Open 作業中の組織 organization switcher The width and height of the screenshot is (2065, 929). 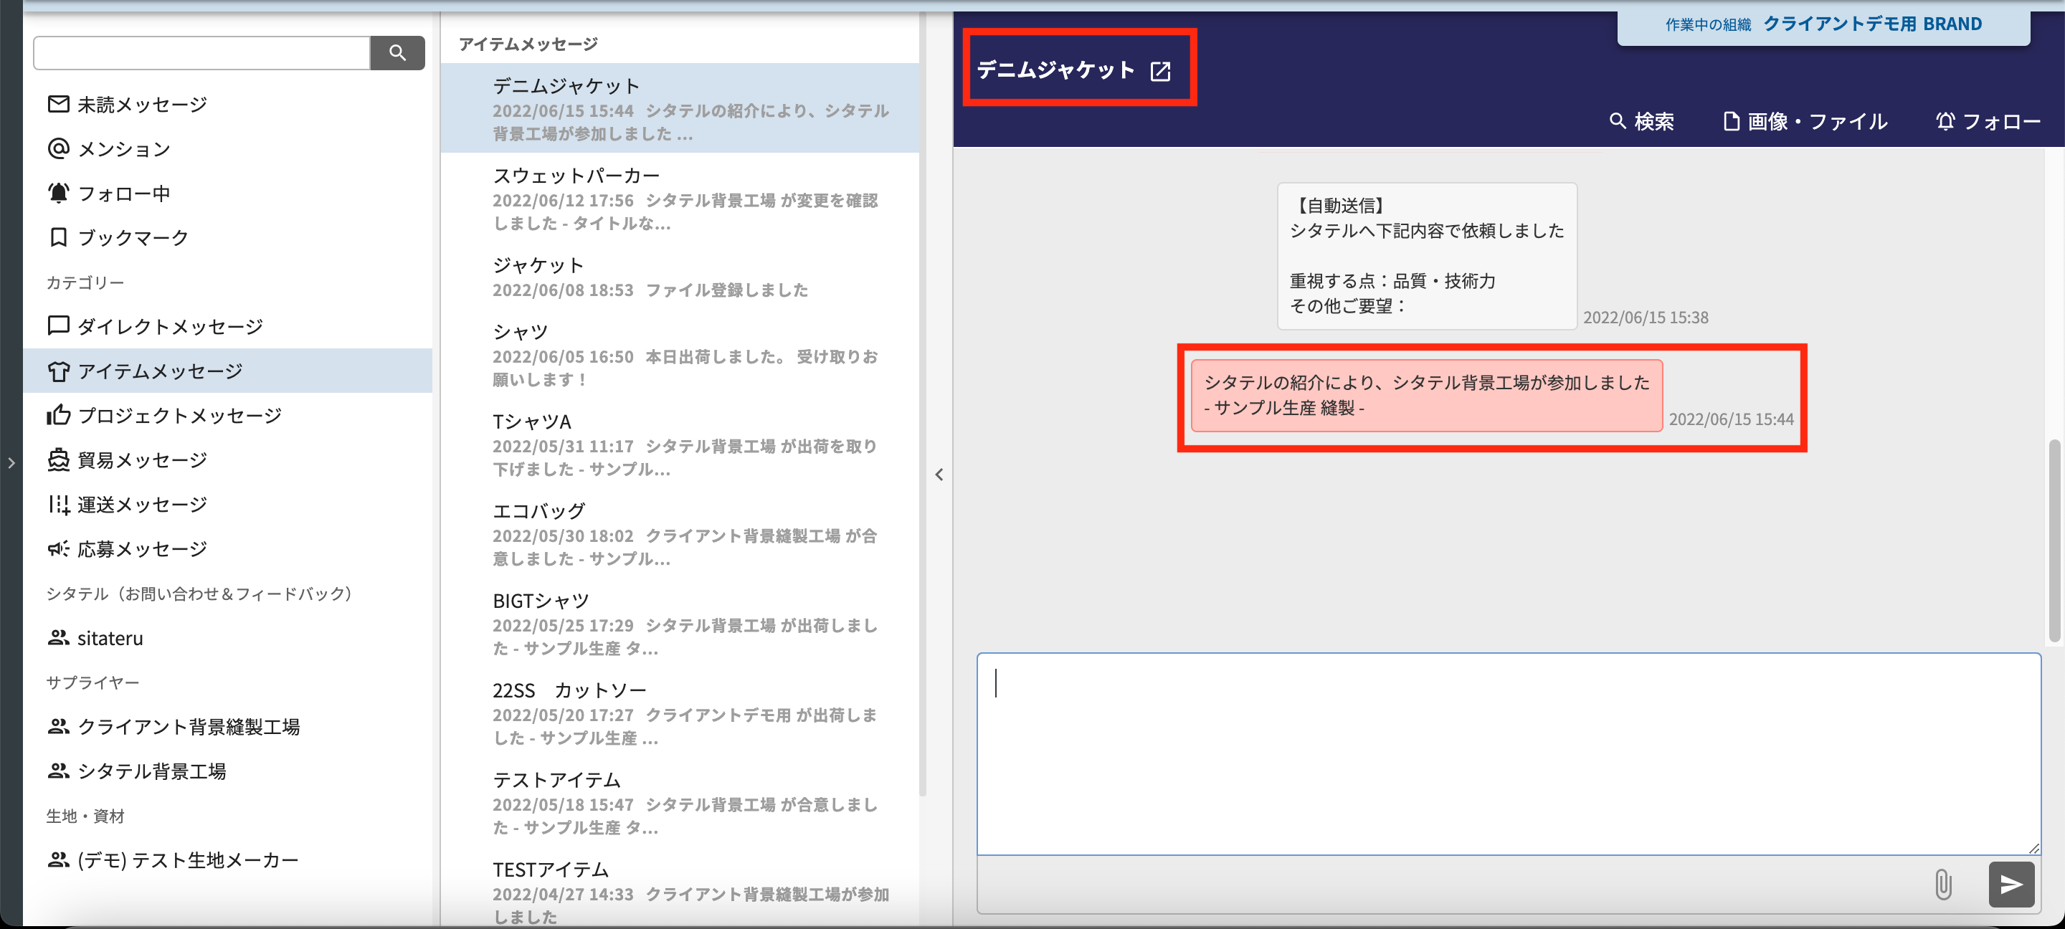1823,25
